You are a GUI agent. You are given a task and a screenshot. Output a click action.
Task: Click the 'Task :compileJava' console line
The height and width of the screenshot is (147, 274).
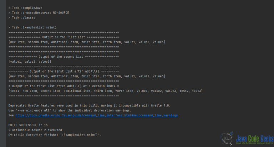25,8
